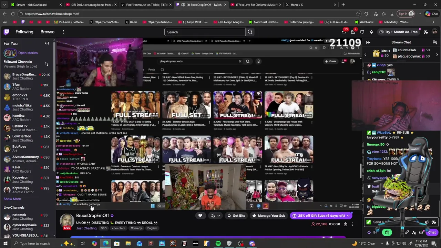
Task: Click the sword moderator icon below chat
Action: tap(407, 232)
